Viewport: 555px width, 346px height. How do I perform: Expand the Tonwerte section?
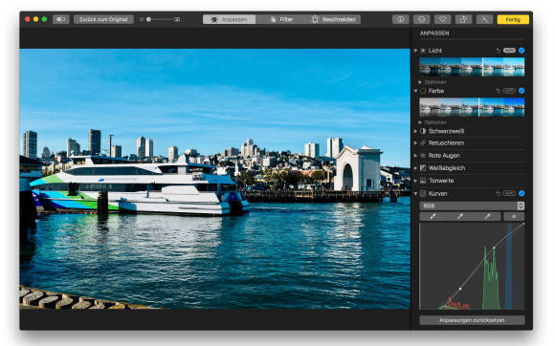click(x=415, y=181)
